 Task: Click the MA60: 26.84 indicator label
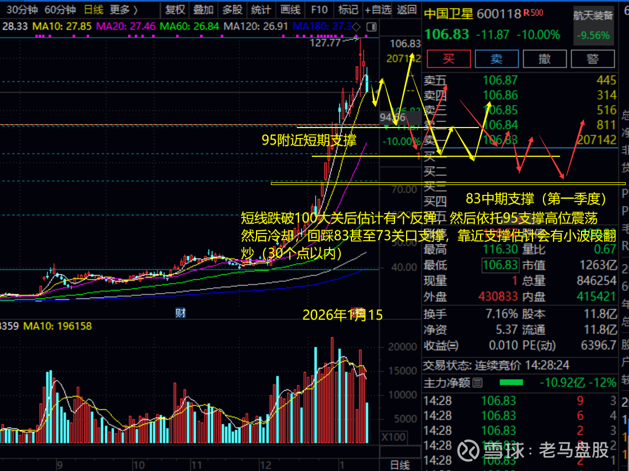pyautogui.click(x=189, y=27)
